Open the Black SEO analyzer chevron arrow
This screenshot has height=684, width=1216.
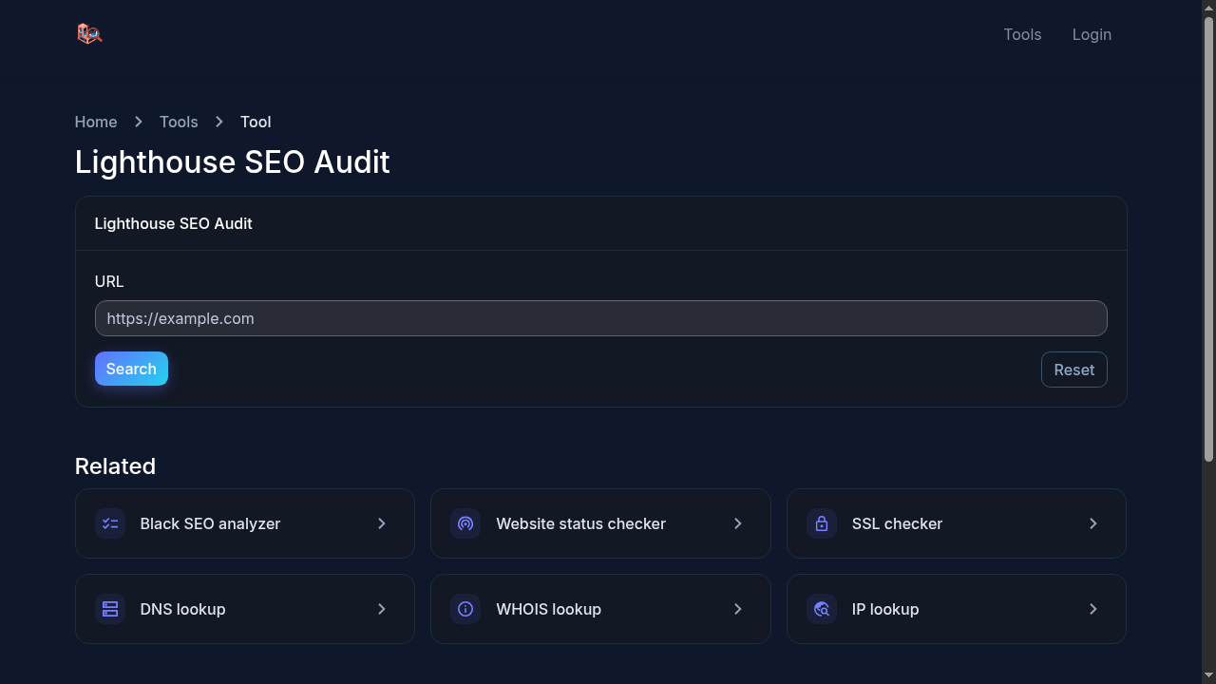pyautogui.click(x=382, y=523)
